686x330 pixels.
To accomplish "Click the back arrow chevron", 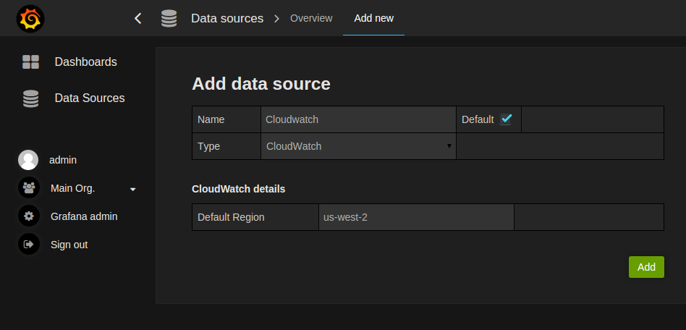I will 138,18.
